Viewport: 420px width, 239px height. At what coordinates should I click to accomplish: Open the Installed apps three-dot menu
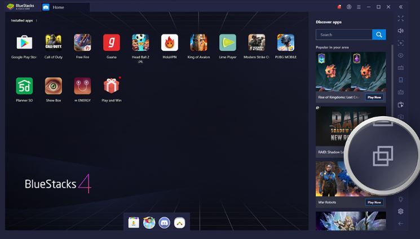pos(37,21)
